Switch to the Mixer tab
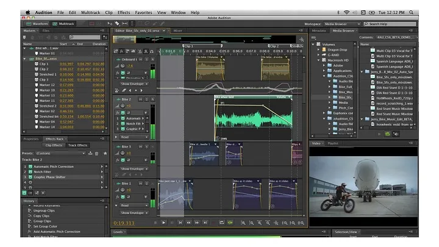 pyautogui.click(x=178, y=30)
